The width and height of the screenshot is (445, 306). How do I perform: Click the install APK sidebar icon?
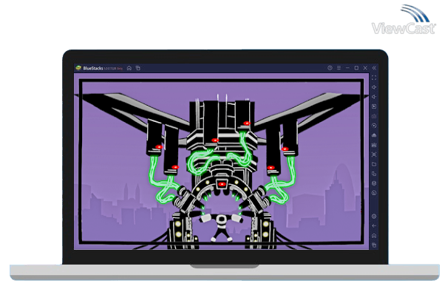(374, 135)
